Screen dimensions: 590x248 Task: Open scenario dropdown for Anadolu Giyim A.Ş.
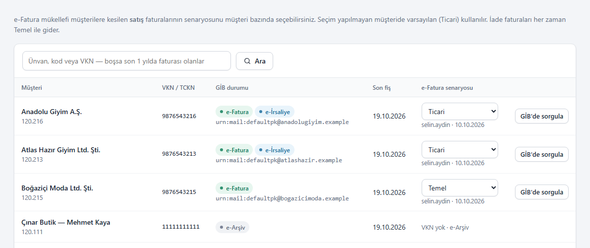[x=460, y=112]
